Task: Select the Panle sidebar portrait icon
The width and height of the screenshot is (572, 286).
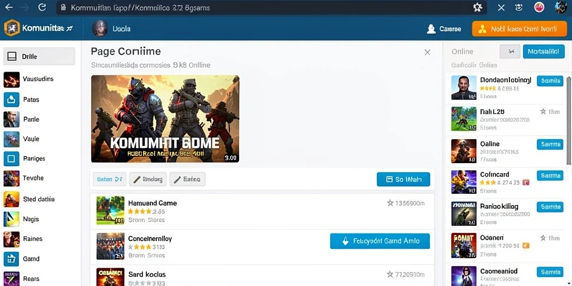Action: 11,120
